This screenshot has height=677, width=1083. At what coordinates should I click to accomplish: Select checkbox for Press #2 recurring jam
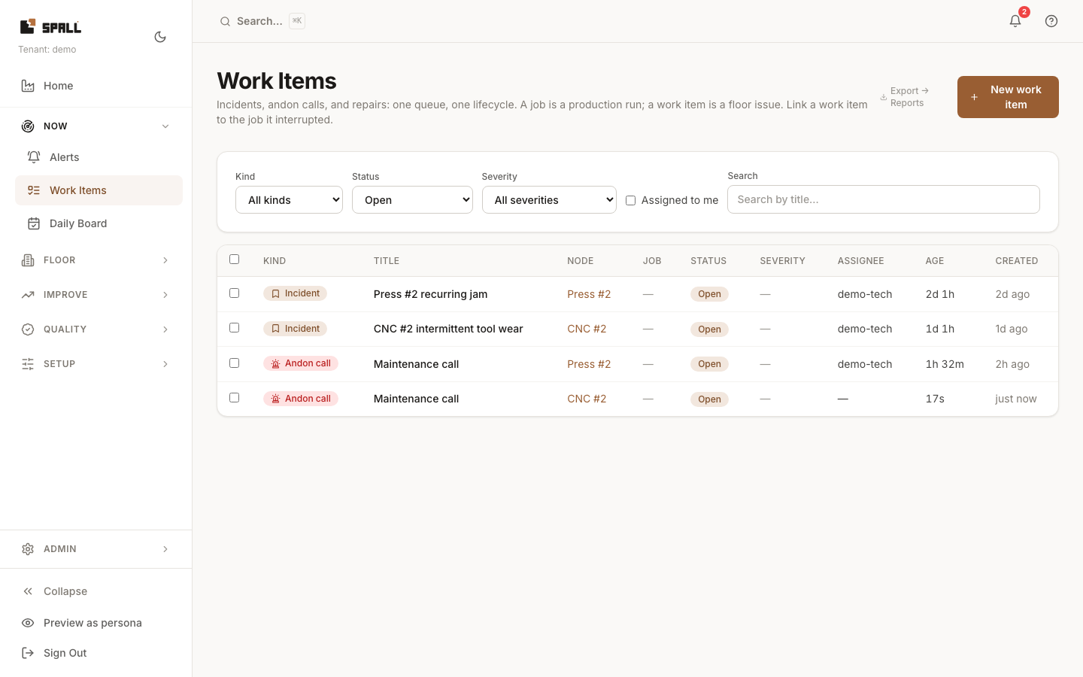[x=234, y=293]
